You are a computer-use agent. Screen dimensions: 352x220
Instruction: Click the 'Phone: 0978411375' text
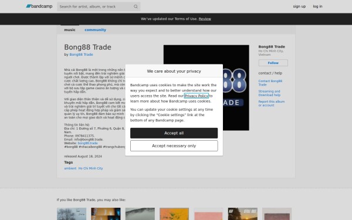(79, 136)
